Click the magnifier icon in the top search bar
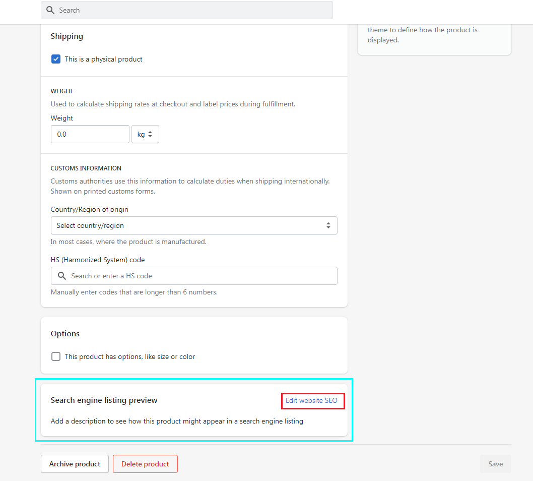The width and height of the screenshot is (533, 481). [50, 10]
